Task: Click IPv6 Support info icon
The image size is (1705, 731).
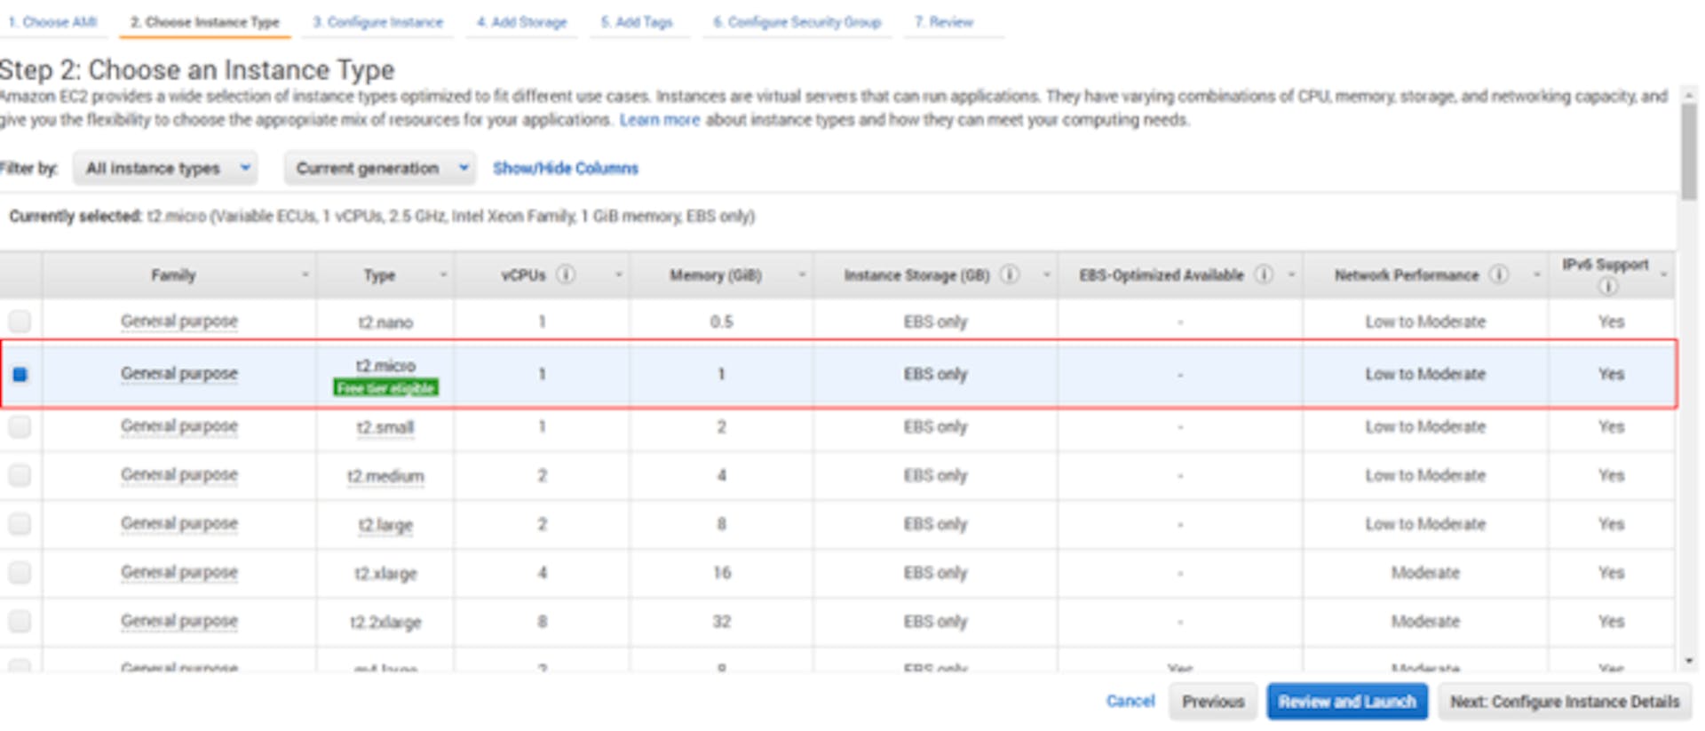Action: pos(1607,286)
